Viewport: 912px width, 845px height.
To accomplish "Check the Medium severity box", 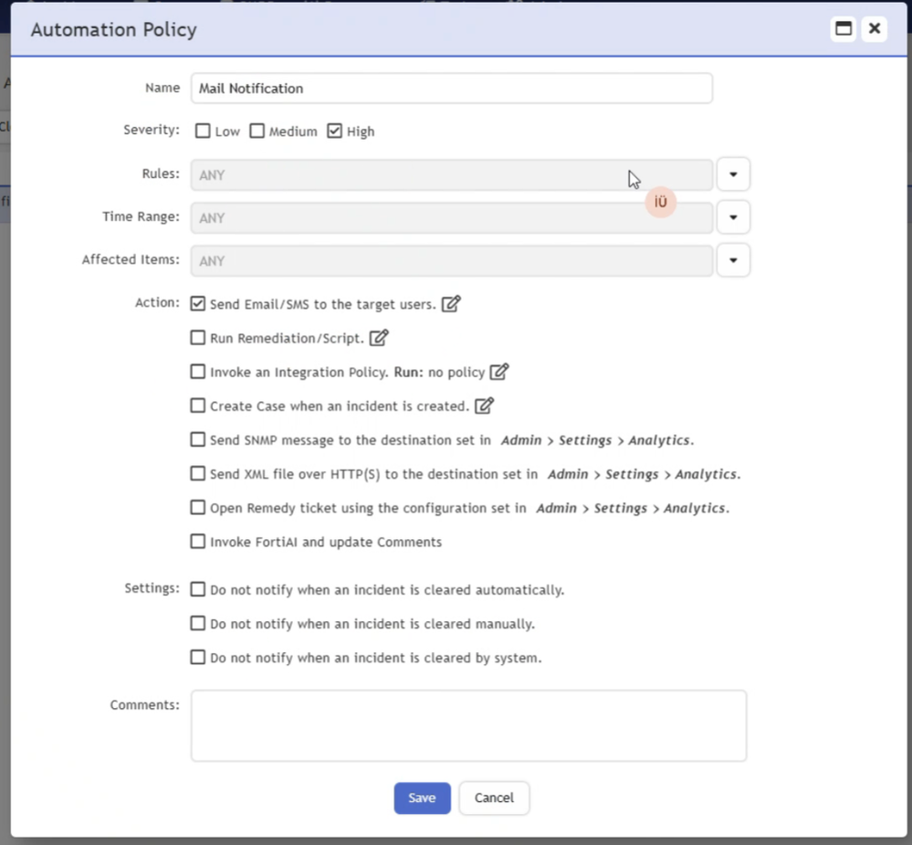I will click(x=257, y=132).
